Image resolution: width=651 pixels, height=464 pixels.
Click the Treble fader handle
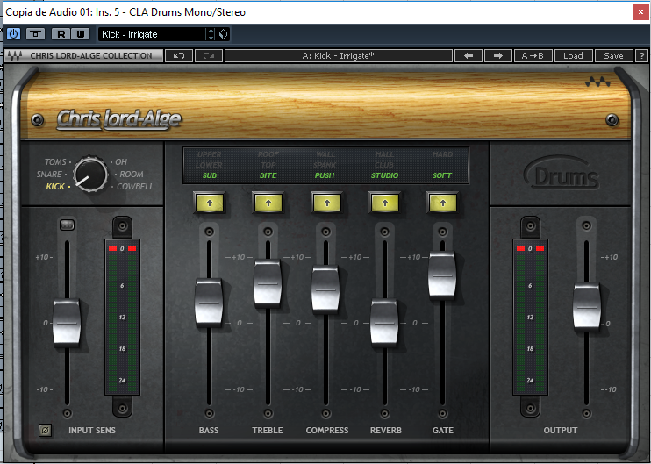point(268,283)
